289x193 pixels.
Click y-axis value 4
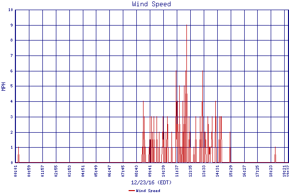click(x=12, y=101)
